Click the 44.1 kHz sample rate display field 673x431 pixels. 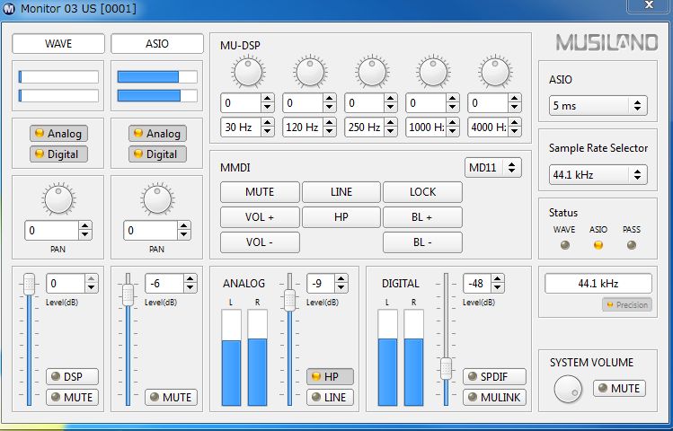pos(598,284)
